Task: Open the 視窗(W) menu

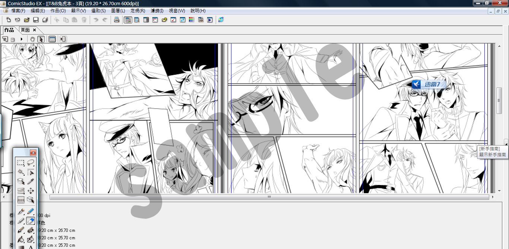Action: coord(177,11)
